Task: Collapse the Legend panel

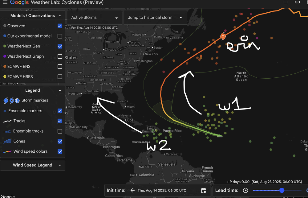Action: click(x=60, y=90)
